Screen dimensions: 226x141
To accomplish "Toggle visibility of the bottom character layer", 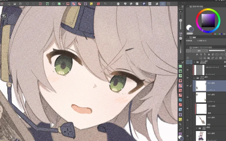I will 187,136.
